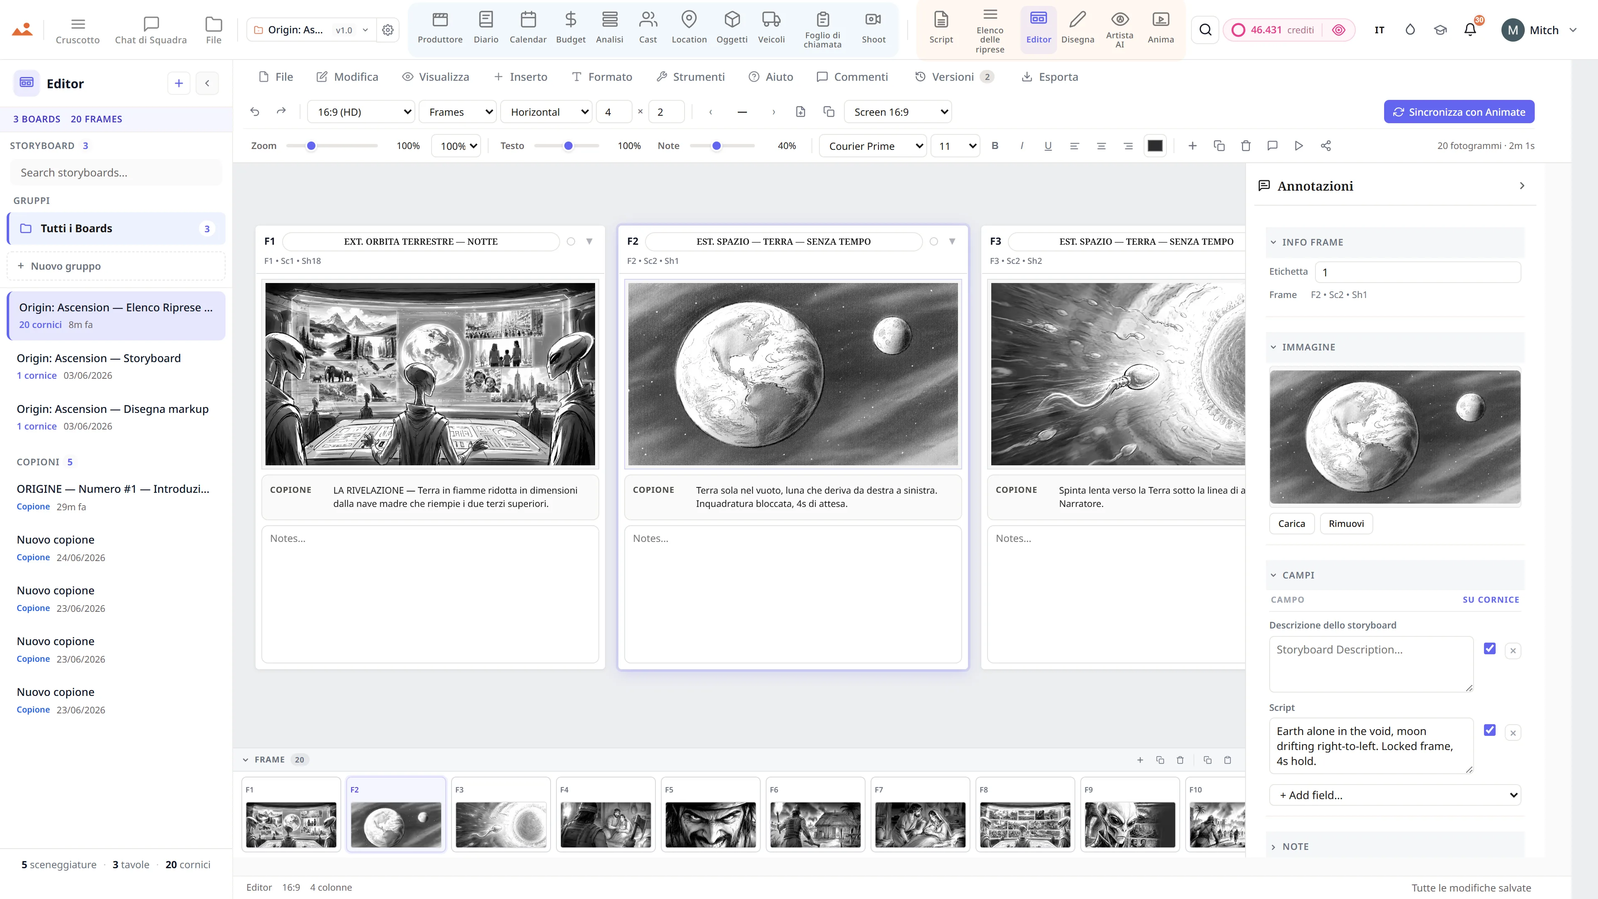
Task: Open the File menu
Action: coord(276,77)
